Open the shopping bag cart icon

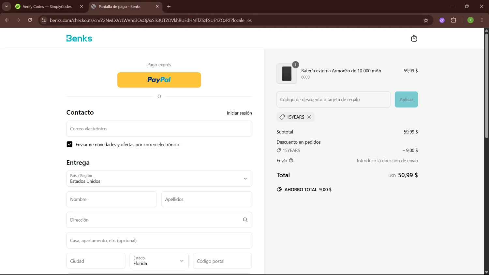414,38
